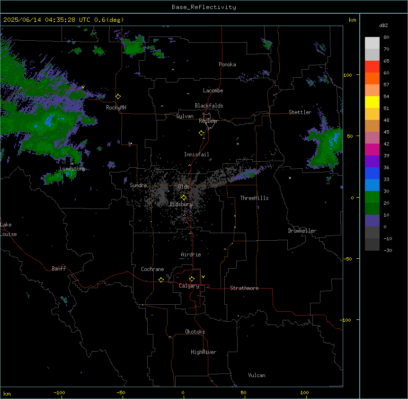The width and height of the screenshot is (408, 399).
Task: Select the Stettler city label
Action: (300, 112)
